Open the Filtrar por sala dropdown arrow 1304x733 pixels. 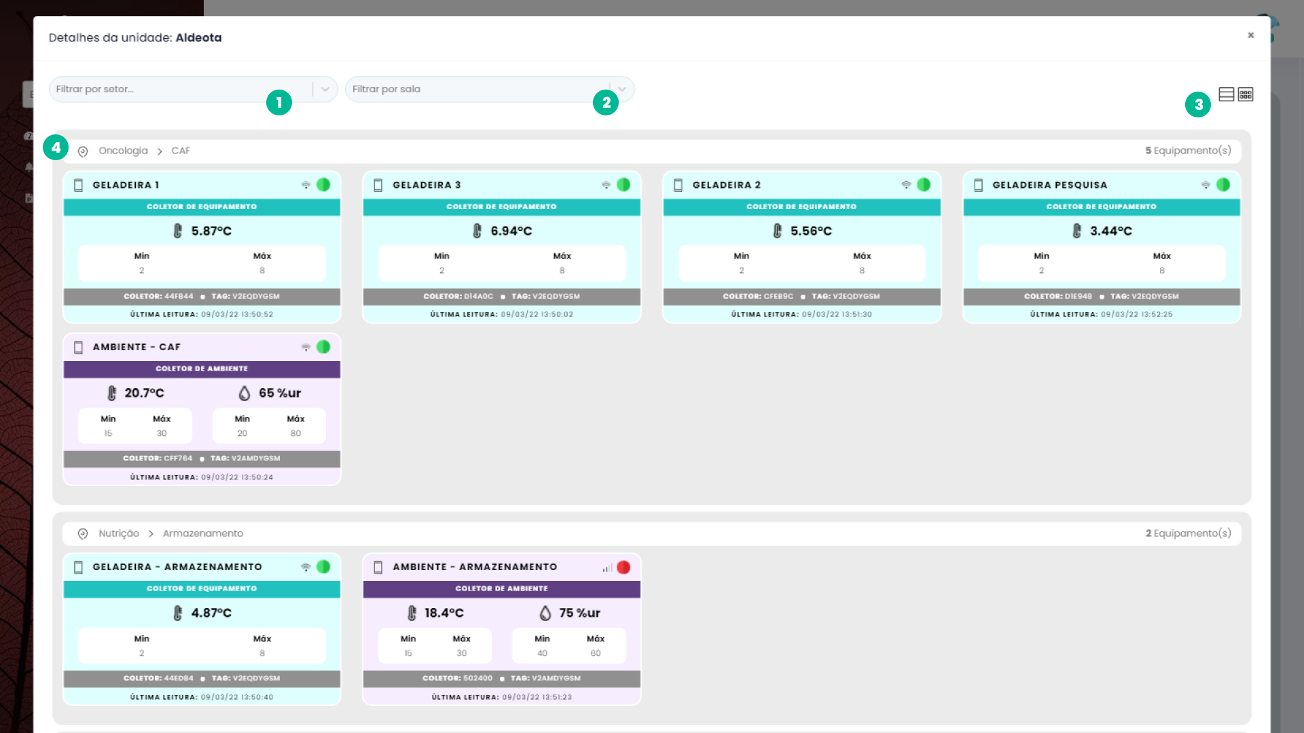tap(622, 90)
